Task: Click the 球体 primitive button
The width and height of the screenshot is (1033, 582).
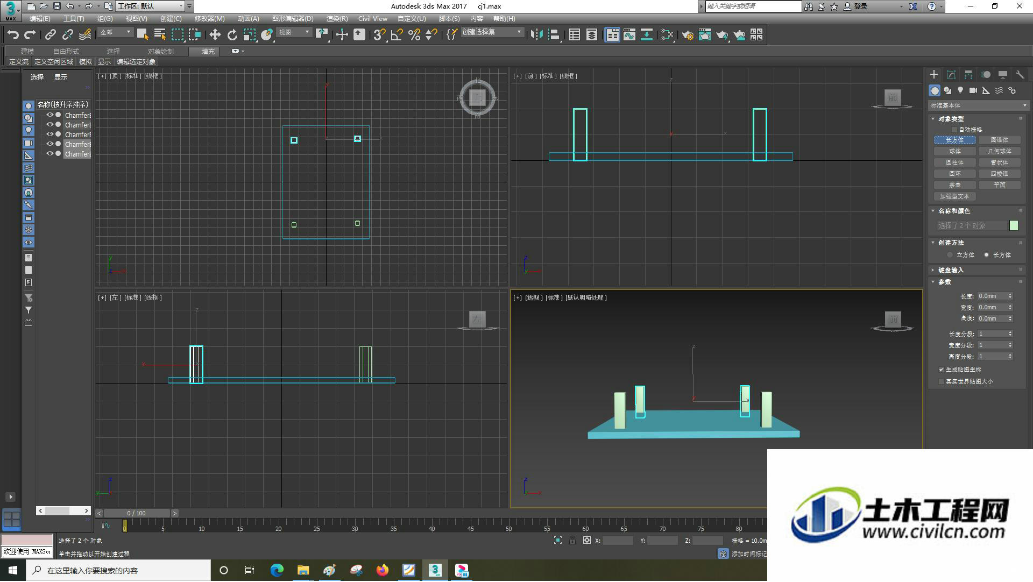Action: pos(954,151)
